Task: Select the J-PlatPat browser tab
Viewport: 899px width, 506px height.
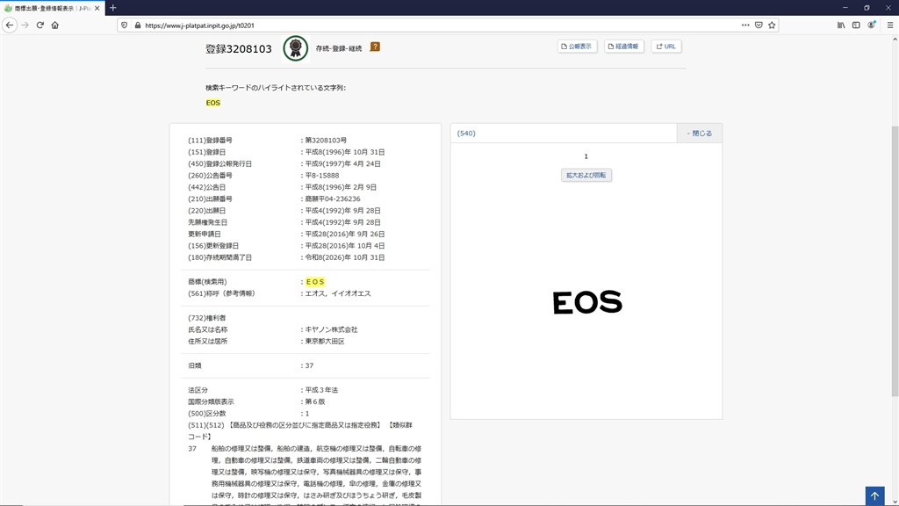Action: pyautogui.click(x=52, y=8)
